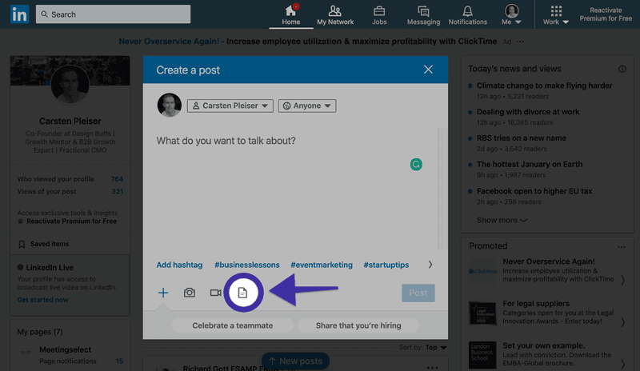Open Climate change to make flying harder
Screen dimensions: 640x371
pos(545,86)
